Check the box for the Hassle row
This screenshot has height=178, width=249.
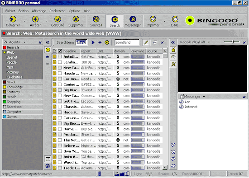(60, 73)
